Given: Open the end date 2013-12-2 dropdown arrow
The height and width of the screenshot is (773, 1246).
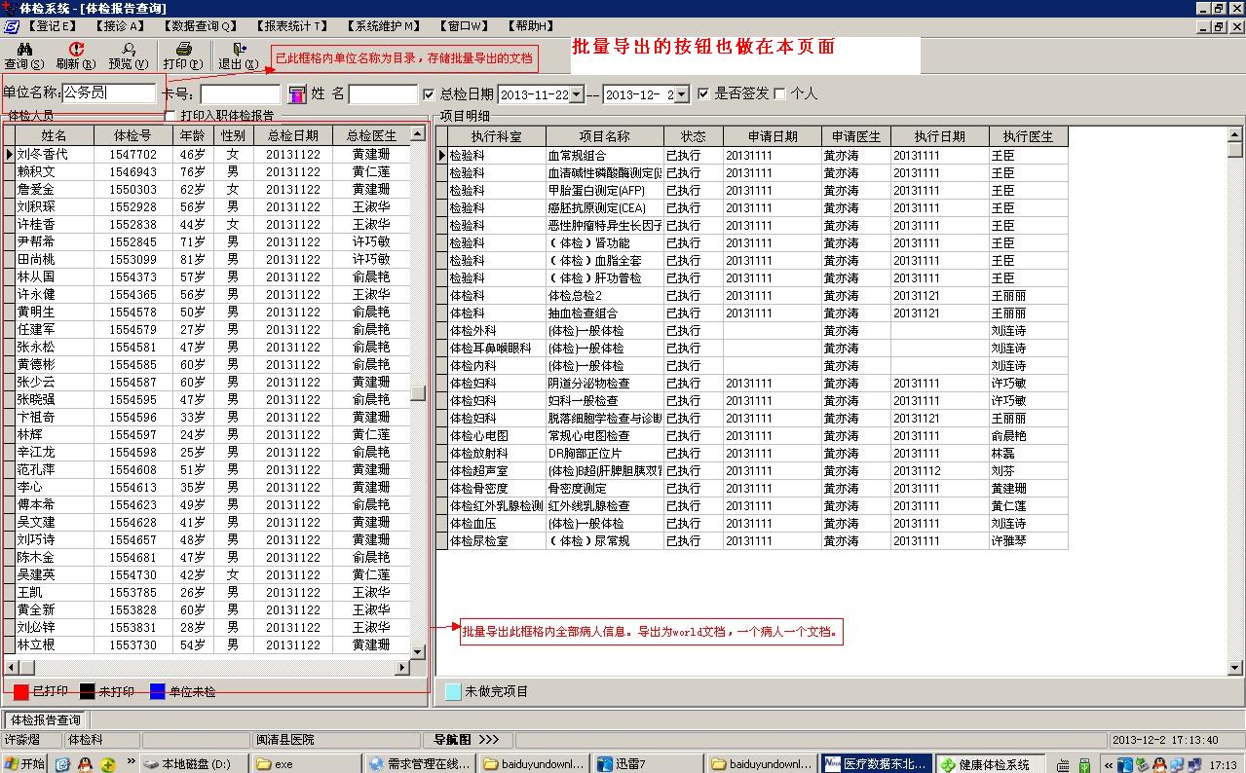Looking at the screenshot, I should [681, 94].
